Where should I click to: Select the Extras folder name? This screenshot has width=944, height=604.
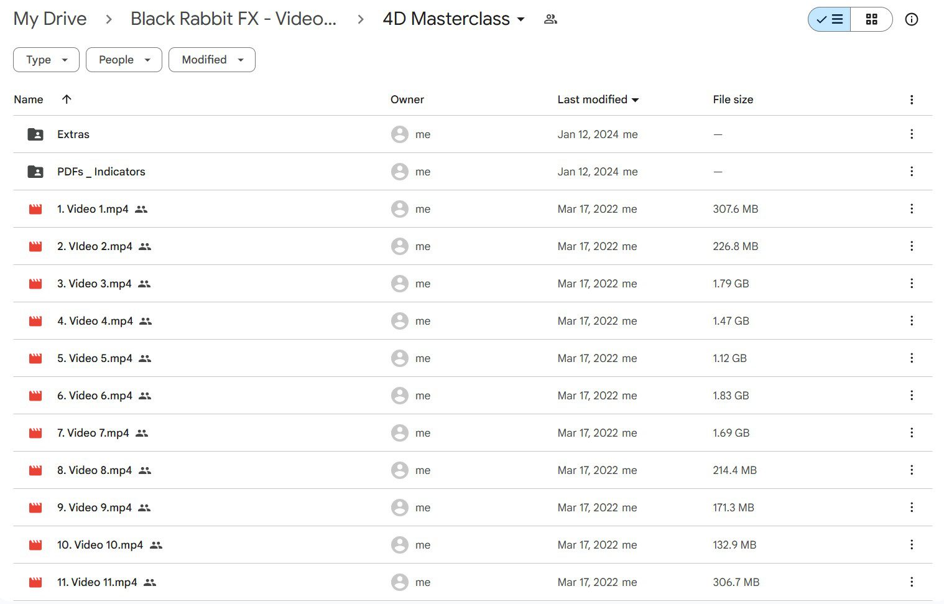click(x=73, y=134)
